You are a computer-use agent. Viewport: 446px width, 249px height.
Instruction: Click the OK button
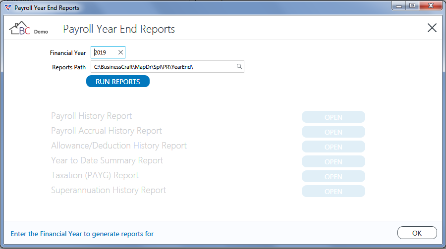pos(417,233)
